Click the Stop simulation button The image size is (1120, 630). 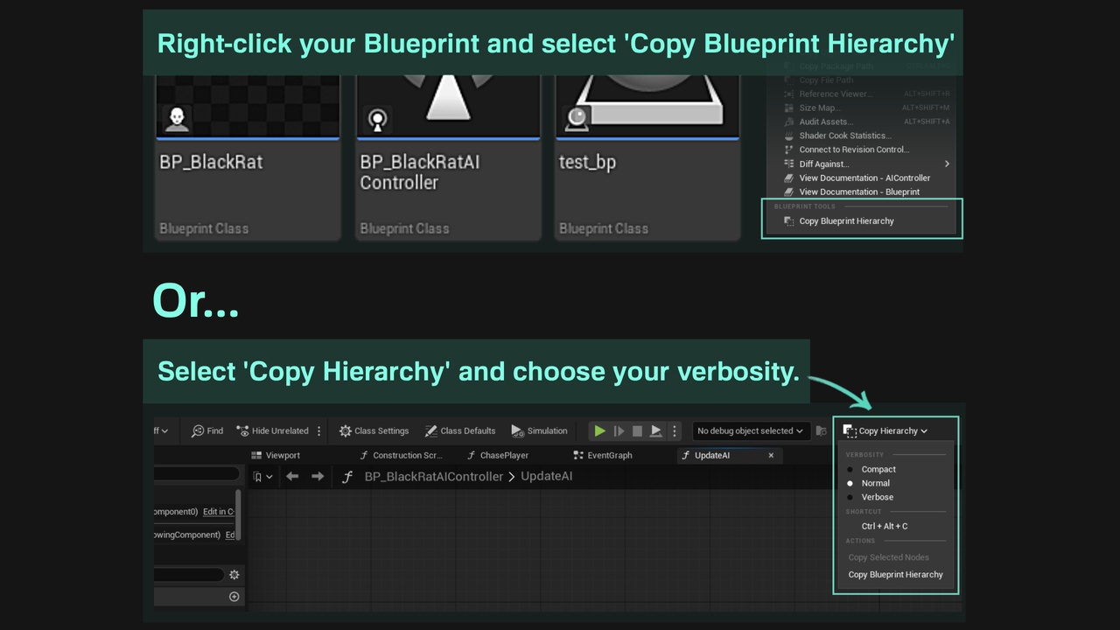coord(637,430)
